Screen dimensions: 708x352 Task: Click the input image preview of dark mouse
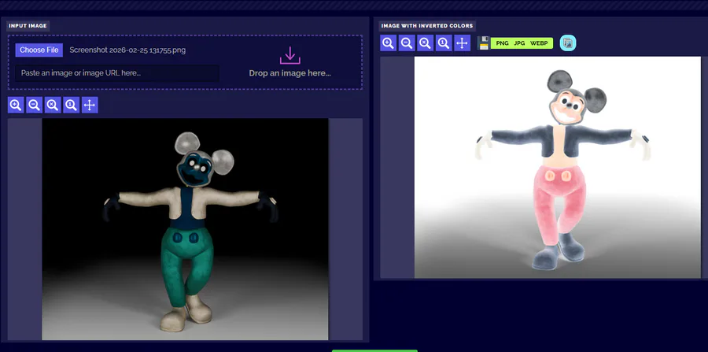(185, 229)
